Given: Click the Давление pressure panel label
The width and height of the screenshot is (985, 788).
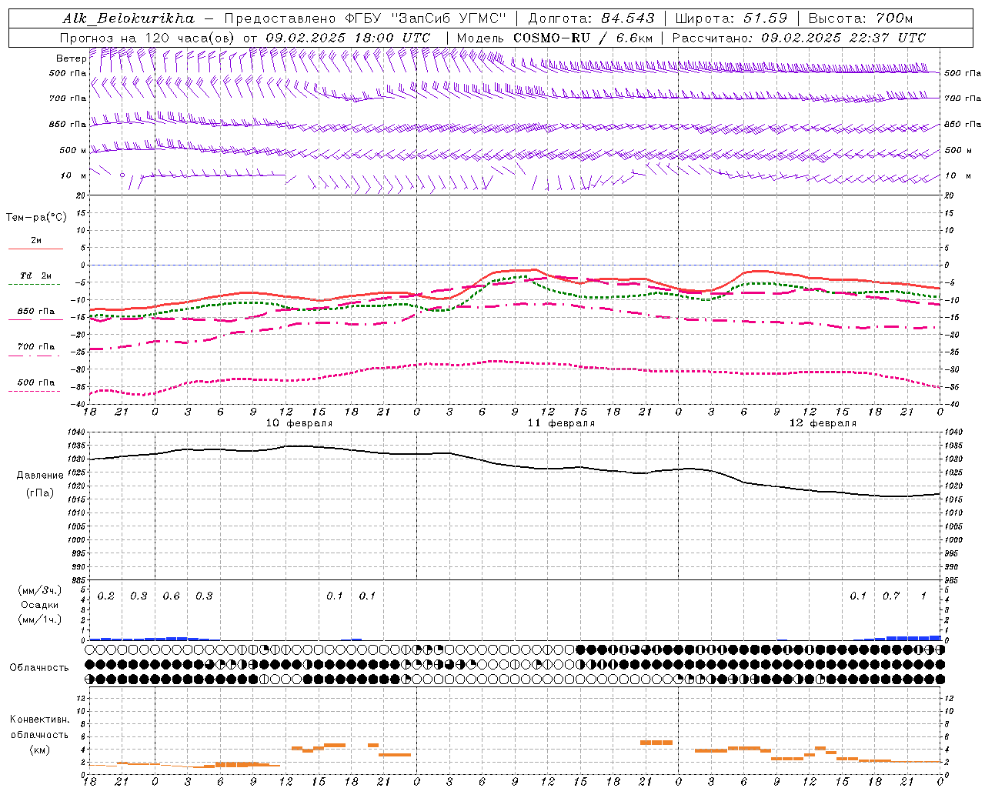Looking at the screenshot, I should 39,476.
